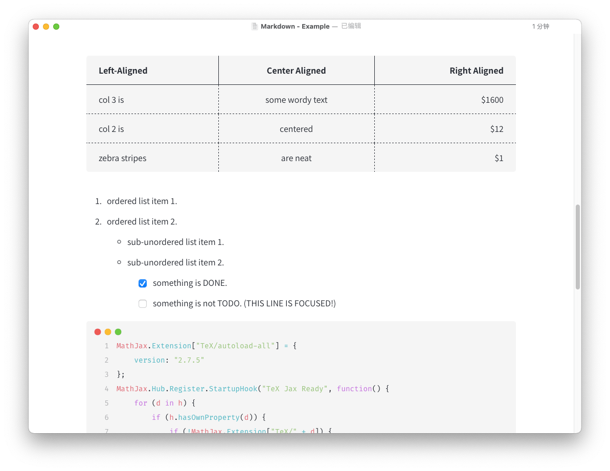The height and width of the screenshot is (471, 610).
Task: Click the green dot in code block header
Action: 118,332
